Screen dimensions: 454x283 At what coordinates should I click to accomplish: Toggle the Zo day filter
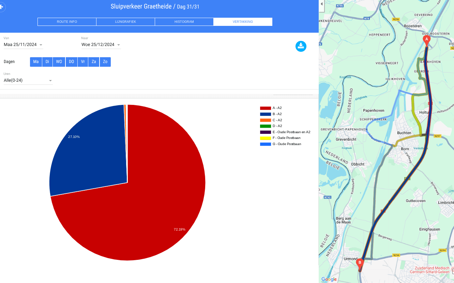click(105, 62)
